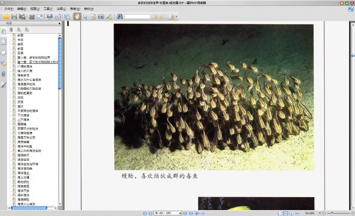Toggle continuous facing layout mode
This screenshot has height=216, width=355.
tap(297, 213)
